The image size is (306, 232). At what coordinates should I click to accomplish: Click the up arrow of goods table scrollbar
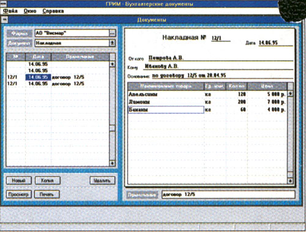point(290,93)
